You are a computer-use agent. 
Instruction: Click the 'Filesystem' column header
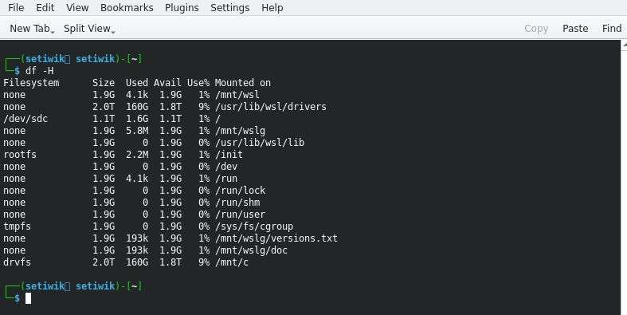31,83
